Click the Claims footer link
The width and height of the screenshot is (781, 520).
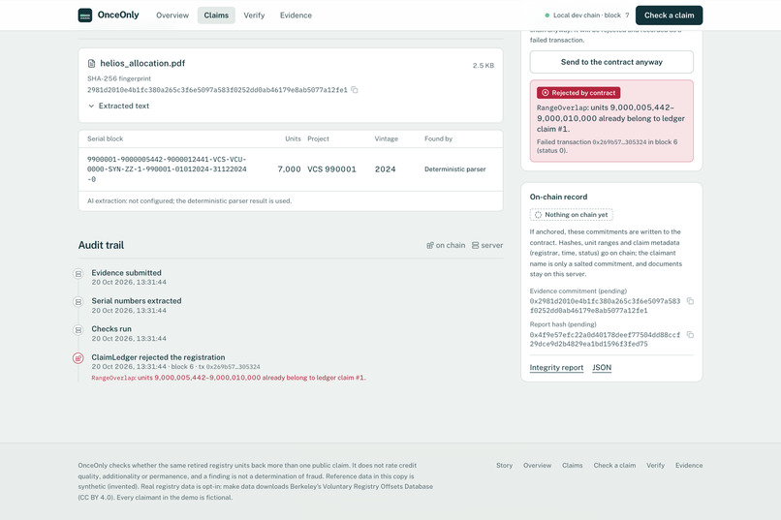pos(573,465)
